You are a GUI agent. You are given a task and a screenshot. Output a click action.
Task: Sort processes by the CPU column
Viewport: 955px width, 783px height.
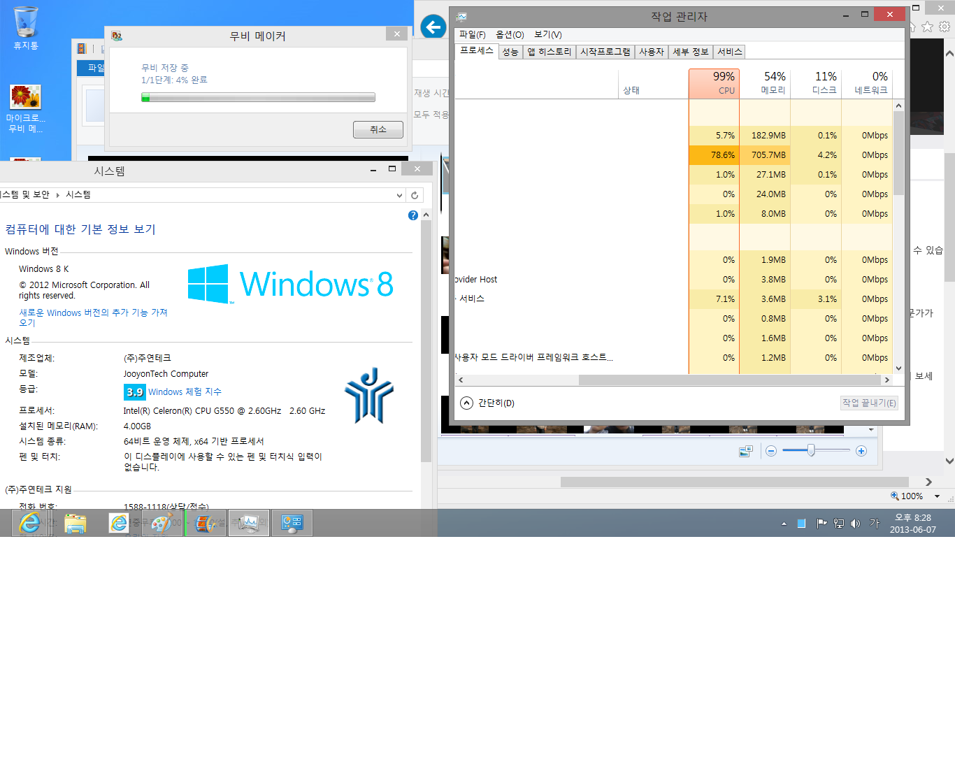pos(714,83)
